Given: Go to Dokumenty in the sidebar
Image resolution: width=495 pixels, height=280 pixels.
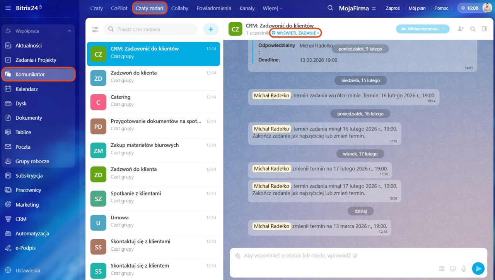Looking at the screenshot, I should (38, 118).
